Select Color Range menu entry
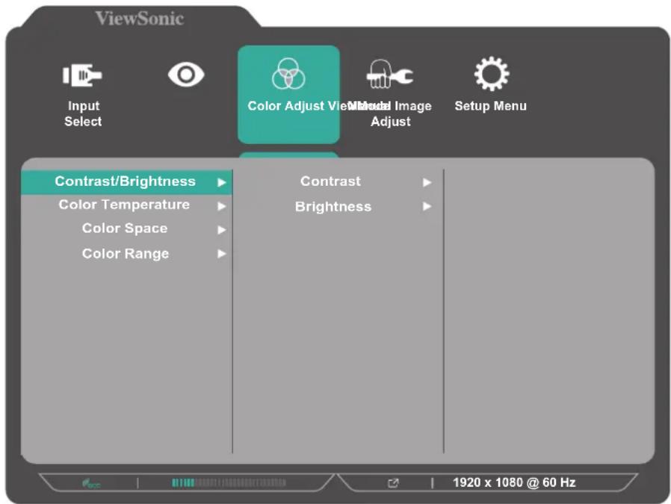 pos(126,254)
